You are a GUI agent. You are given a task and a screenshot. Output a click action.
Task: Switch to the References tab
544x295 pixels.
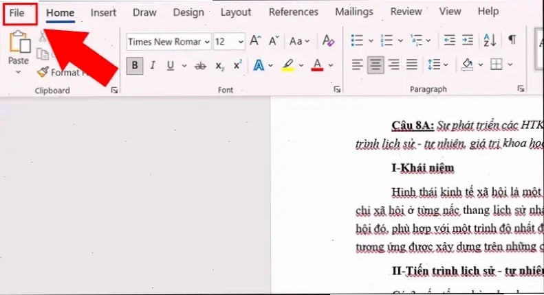[293, 12]
